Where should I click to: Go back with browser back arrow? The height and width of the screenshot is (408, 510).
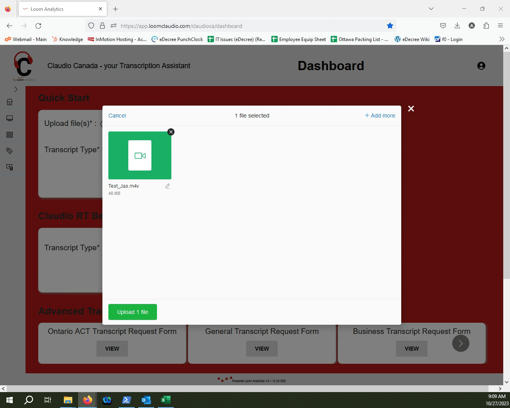(10, 25)
